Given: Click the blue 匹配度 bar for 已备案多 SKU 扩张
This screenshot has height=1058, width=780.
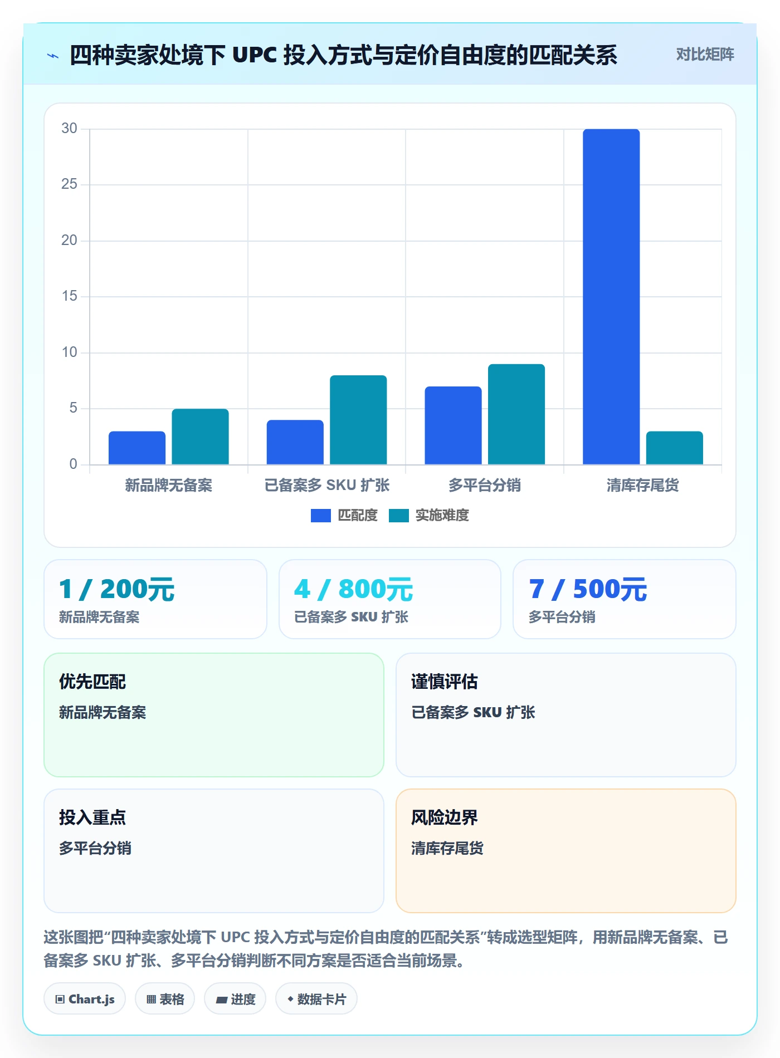Looking at the screenshot, I should point(295,442).
